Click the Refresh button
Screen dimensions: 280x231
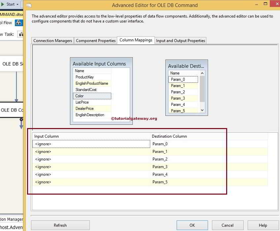(60, 225)
